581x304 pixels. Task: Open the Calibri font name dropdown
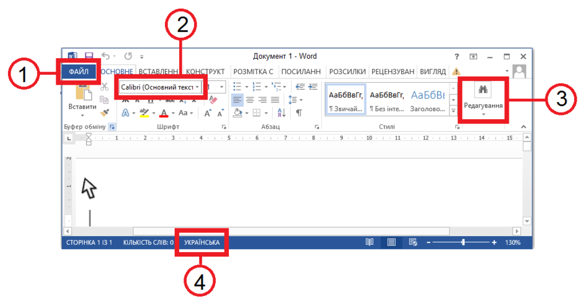click(x=198, y=87)
